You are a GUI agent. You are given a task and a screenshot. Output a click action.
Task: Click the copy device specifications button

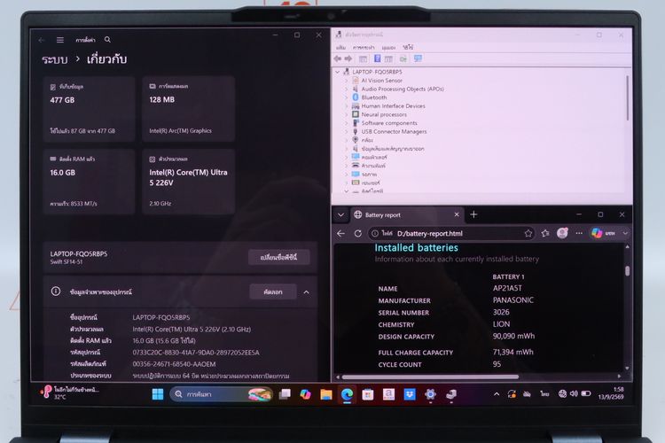coord(273,292)
